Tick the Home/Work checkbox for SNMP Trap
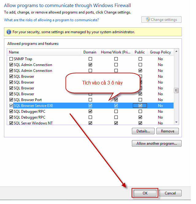196x204 pixels. tap(116, 59)
